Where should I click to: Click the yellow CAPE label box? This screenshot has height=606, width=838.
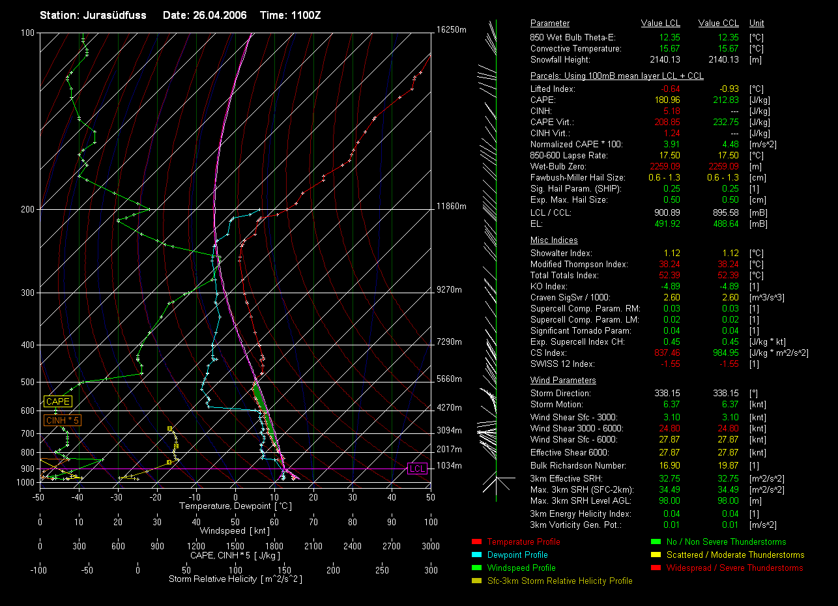(x=57, y=402)
